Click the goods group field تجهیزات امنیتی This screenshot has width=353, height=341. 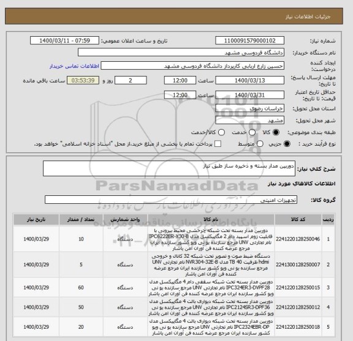(170, 200)
